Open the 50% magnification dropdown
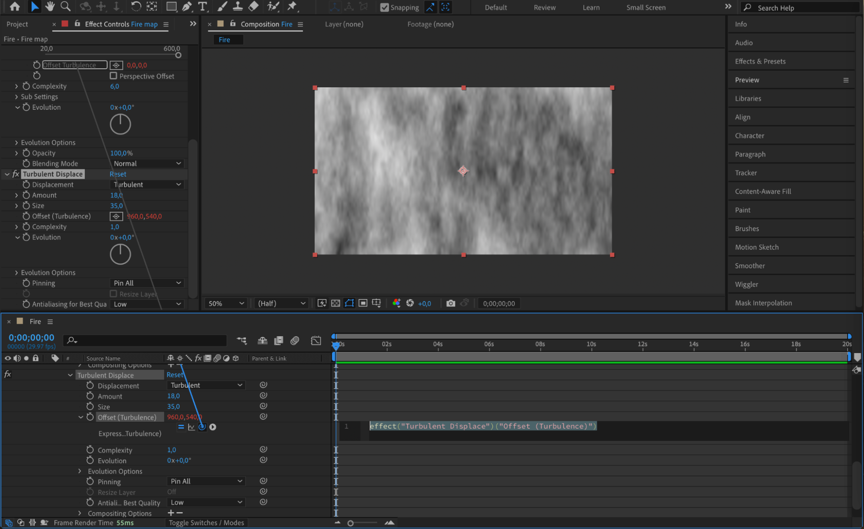 tap(226, 303)
